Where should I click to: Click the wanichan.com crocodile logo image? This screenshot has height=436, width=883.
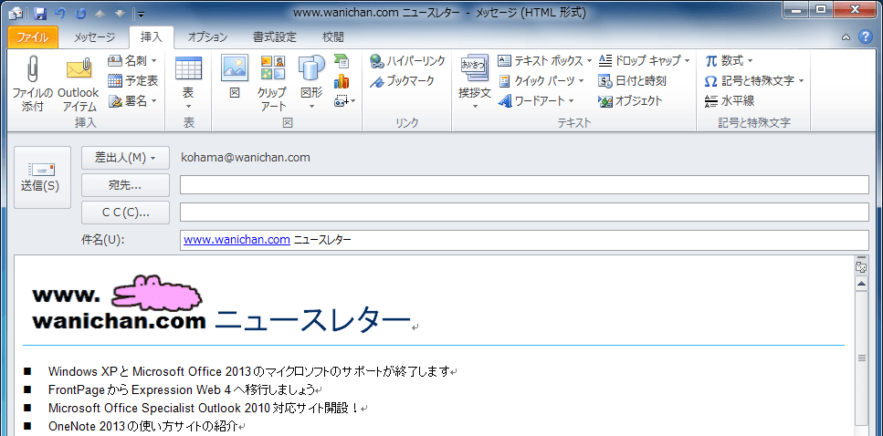coord(120,302)
